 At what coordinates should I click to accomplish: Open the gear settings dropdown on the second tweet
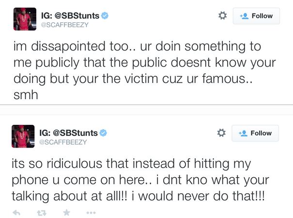[x=222, y=133]
